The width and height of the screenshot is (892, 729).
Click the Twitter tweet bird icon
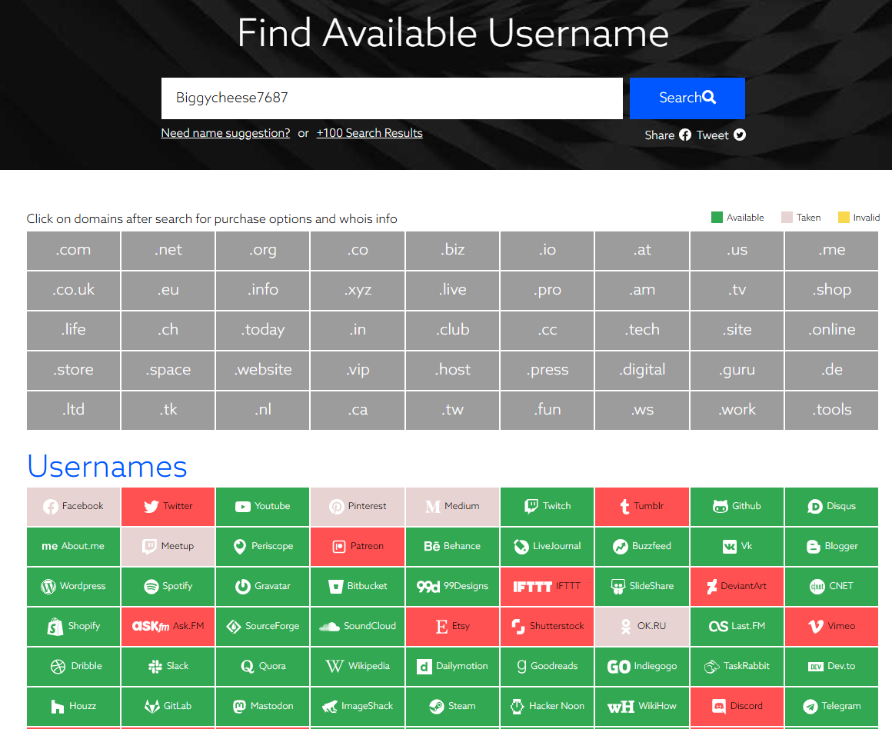740,135
